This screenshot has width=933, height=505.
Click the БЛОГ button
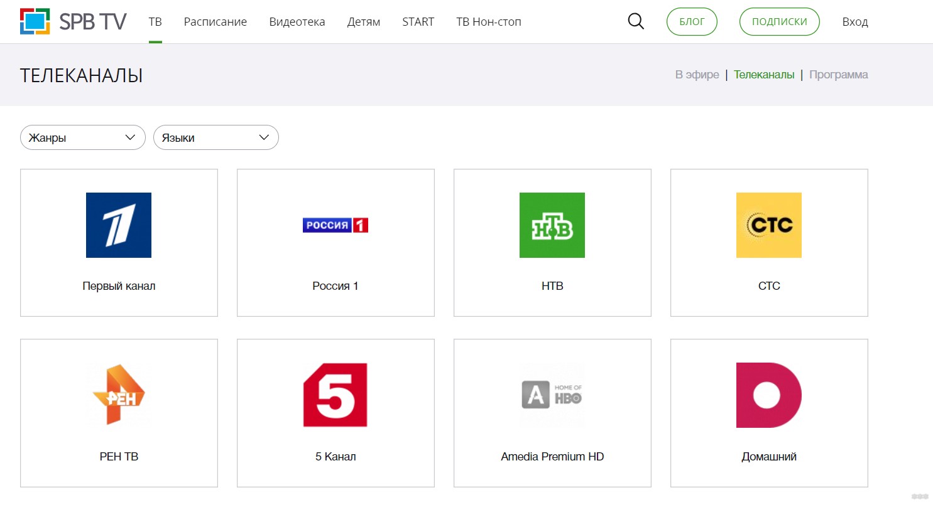pyautogui.click(x=692, y=21)
